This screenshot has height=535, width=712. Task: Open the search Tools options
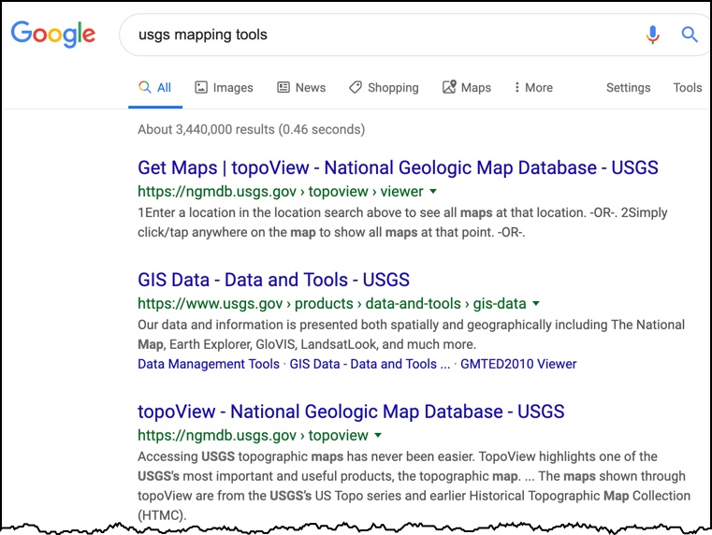pyautogui.click(x=687, y=87)
